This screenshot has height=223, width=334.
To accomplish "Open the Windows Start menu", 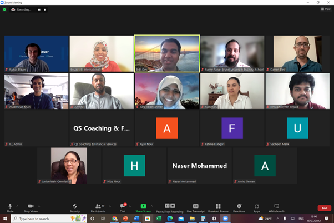I will 5,219.
